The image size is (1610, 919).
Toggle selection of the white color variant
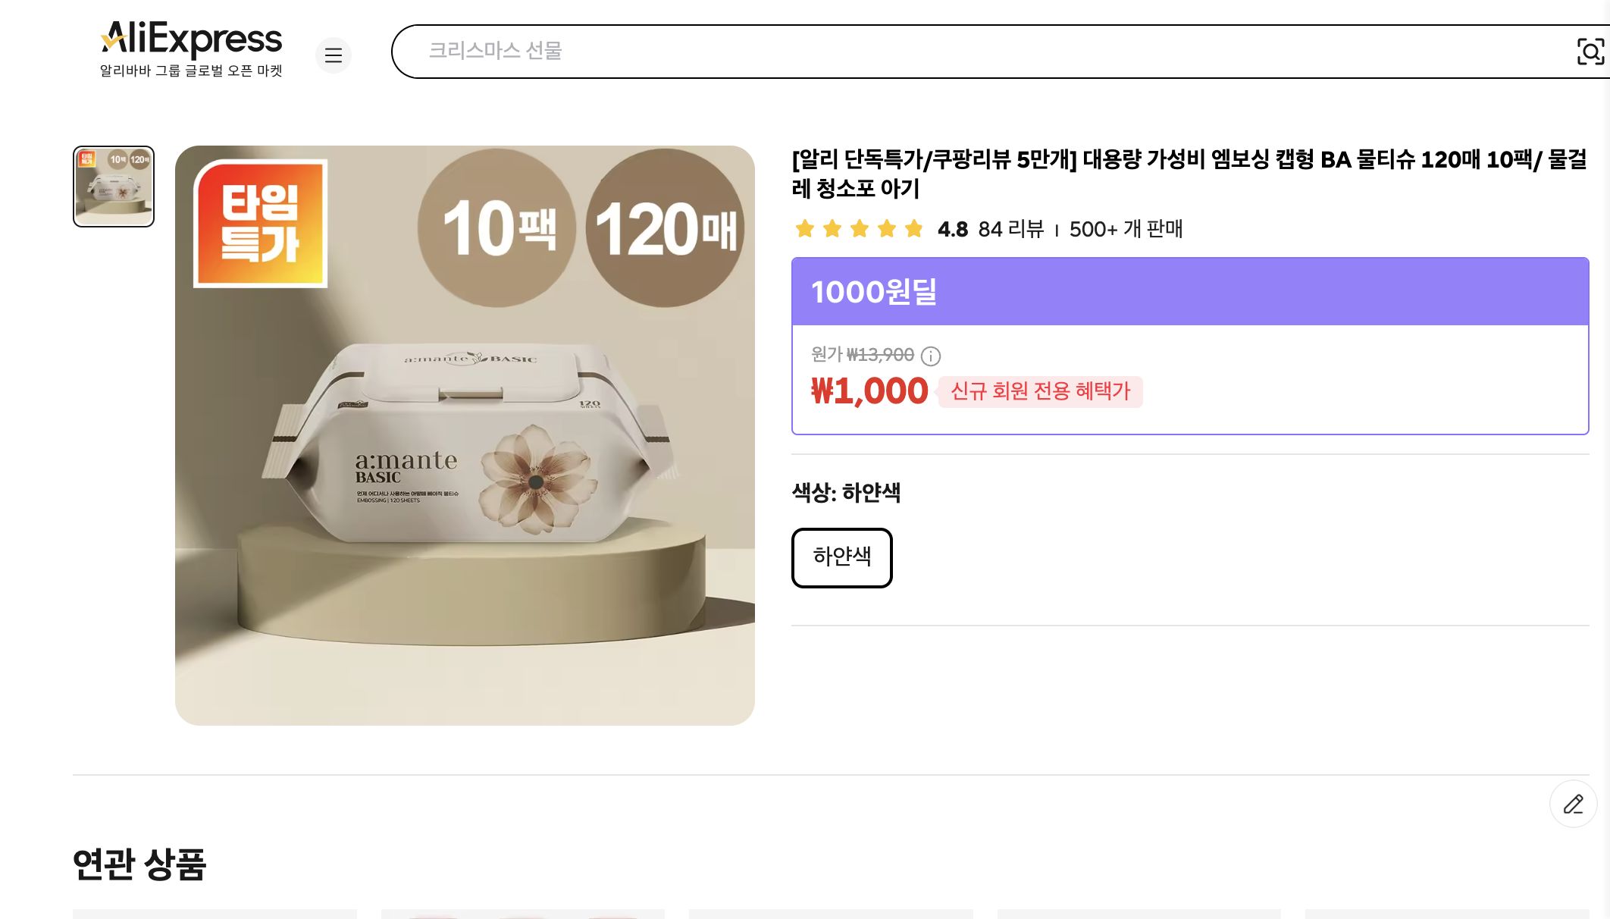click(x=841, y=557)
